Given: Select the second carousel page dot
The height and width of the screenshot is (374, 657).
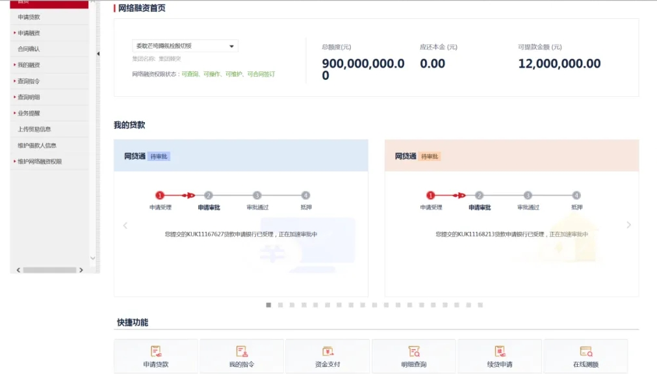Looking at the screenshot, I should click(280, 305).
